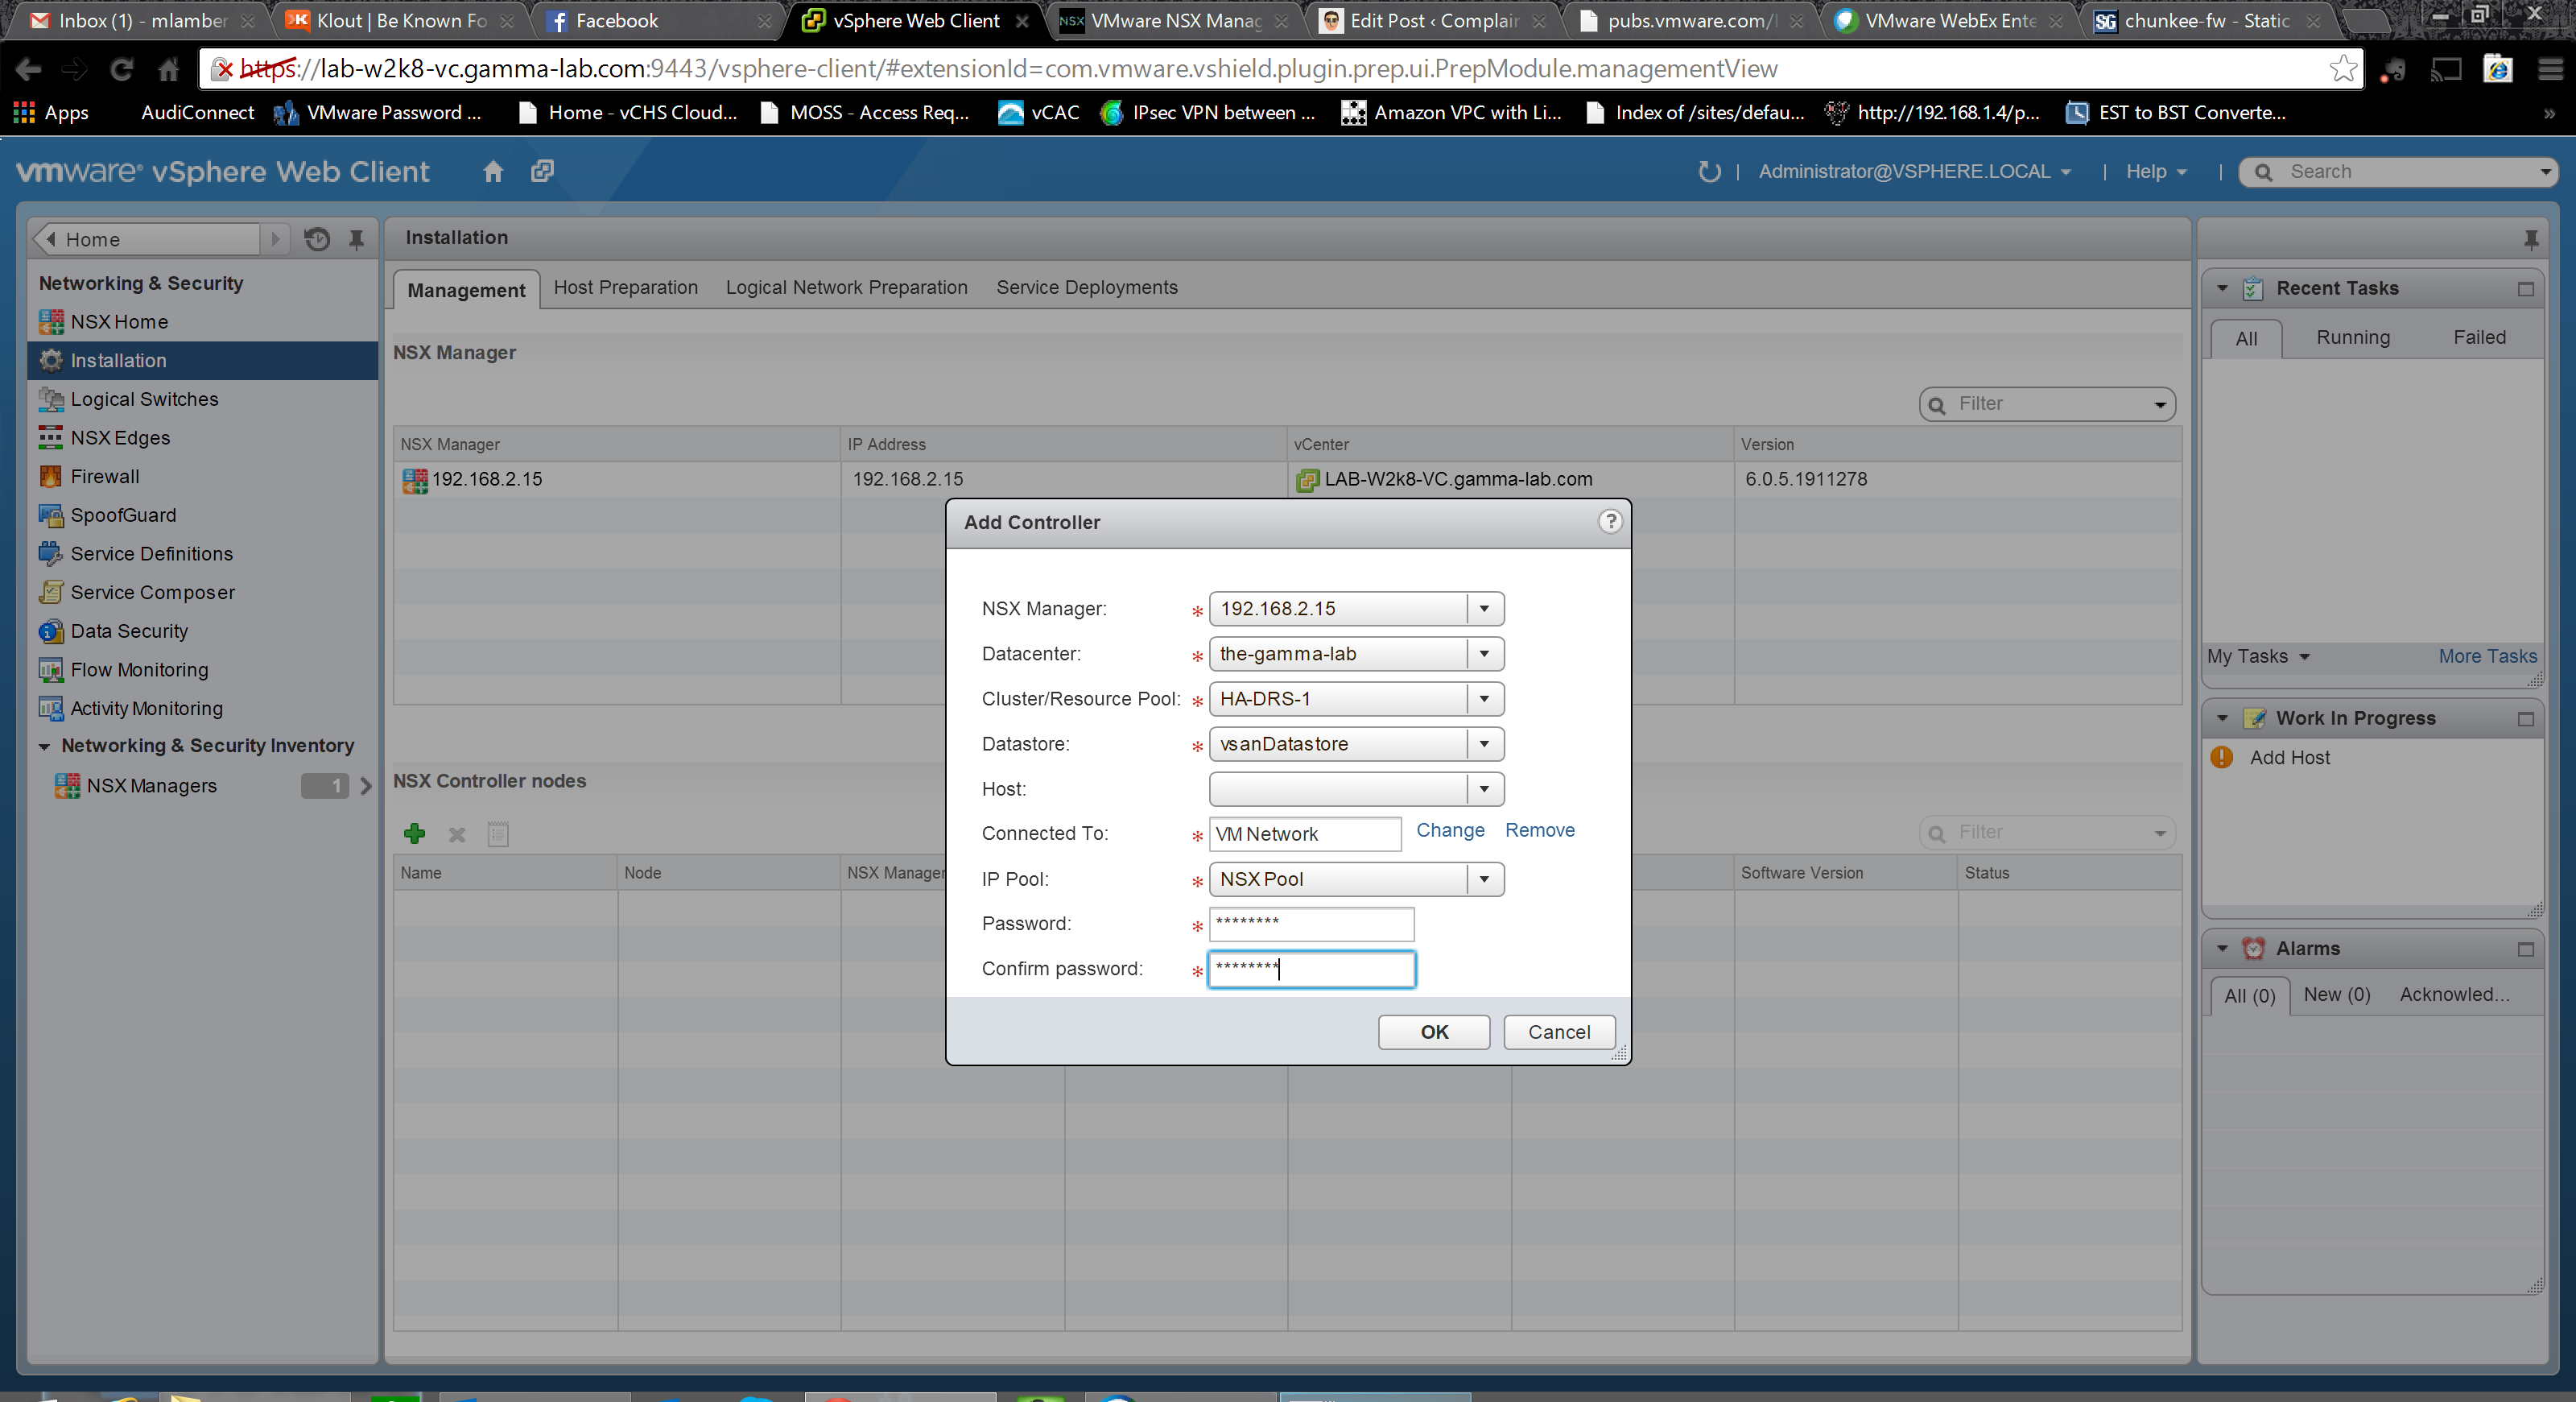Open NSX Edges in the sidebar
The height and width of the screenshot is (1402, 2576).
pos(120,437)
